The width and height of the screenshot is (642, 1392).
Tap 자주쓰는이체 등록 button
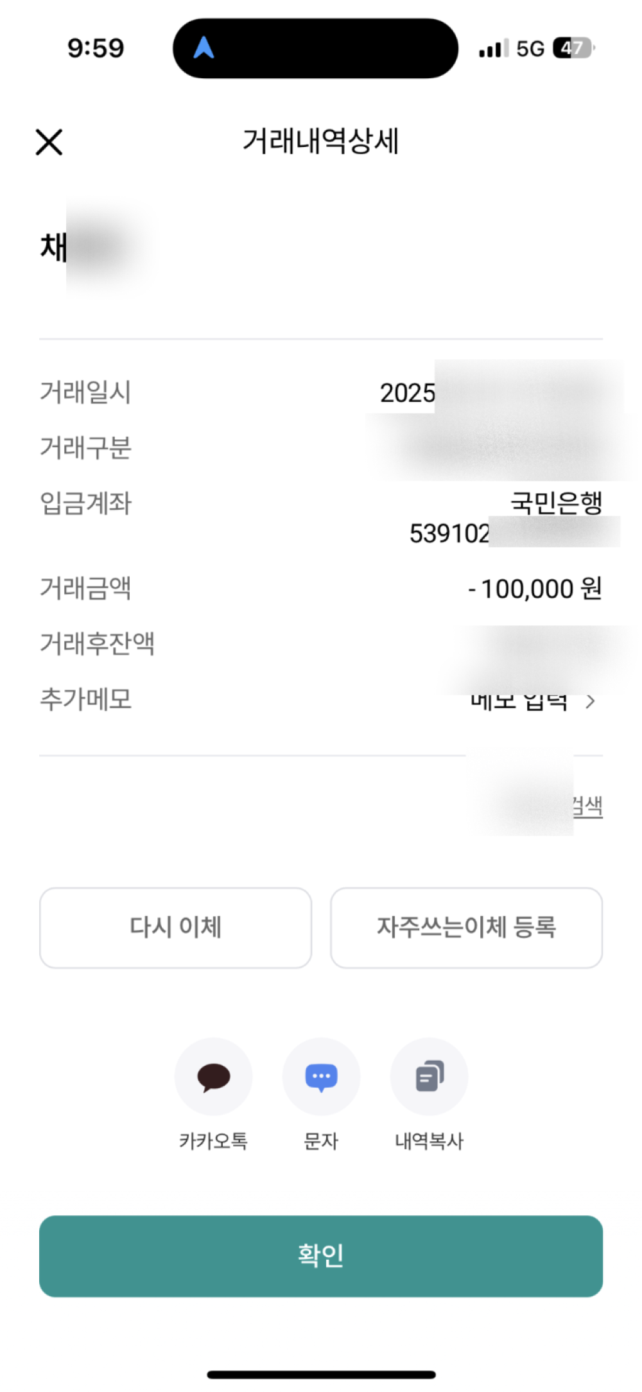(x=466, y=928)
